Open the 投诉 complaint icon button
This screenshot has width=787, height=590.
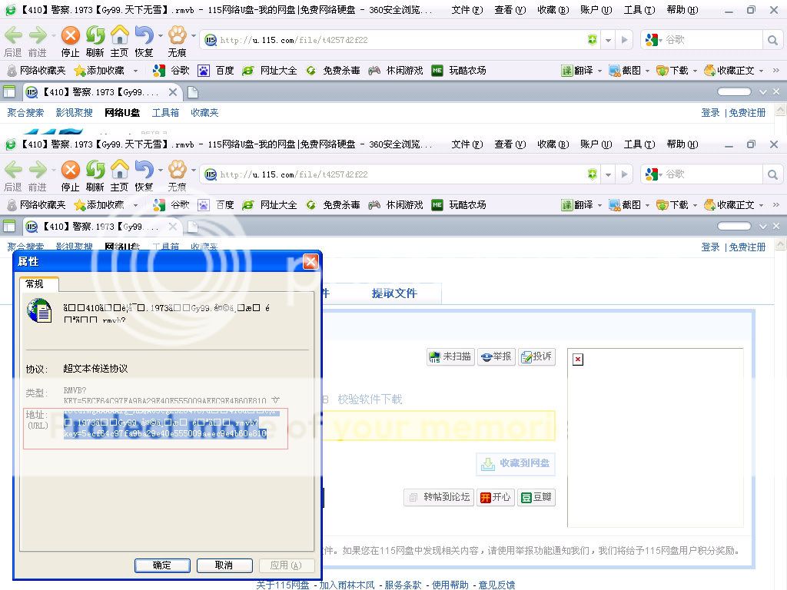[x=536, y=356]
